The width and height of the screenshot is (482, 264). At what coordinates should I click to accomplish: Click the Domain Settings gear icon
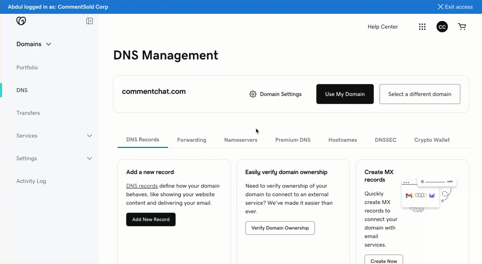(253, 94)
